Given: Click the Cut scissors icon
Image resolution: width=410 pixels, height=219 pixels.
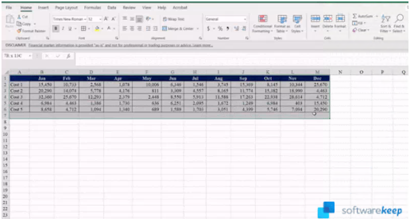Looking at the screenshot, I should tap(19, 17).
